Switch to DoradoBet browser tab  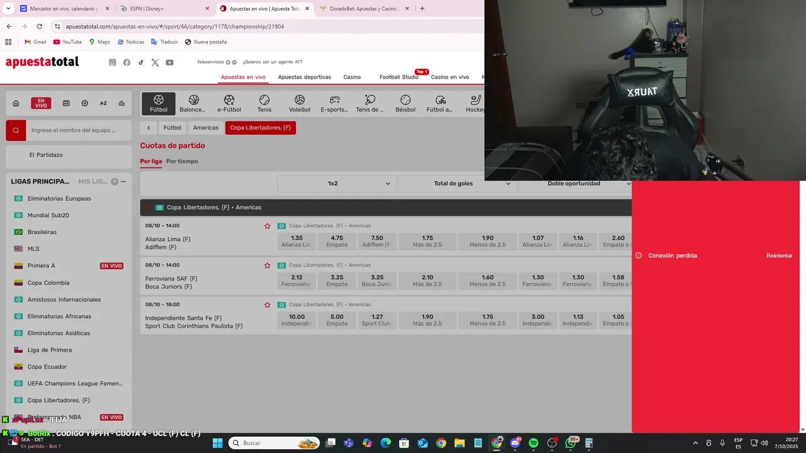[365, 9]
